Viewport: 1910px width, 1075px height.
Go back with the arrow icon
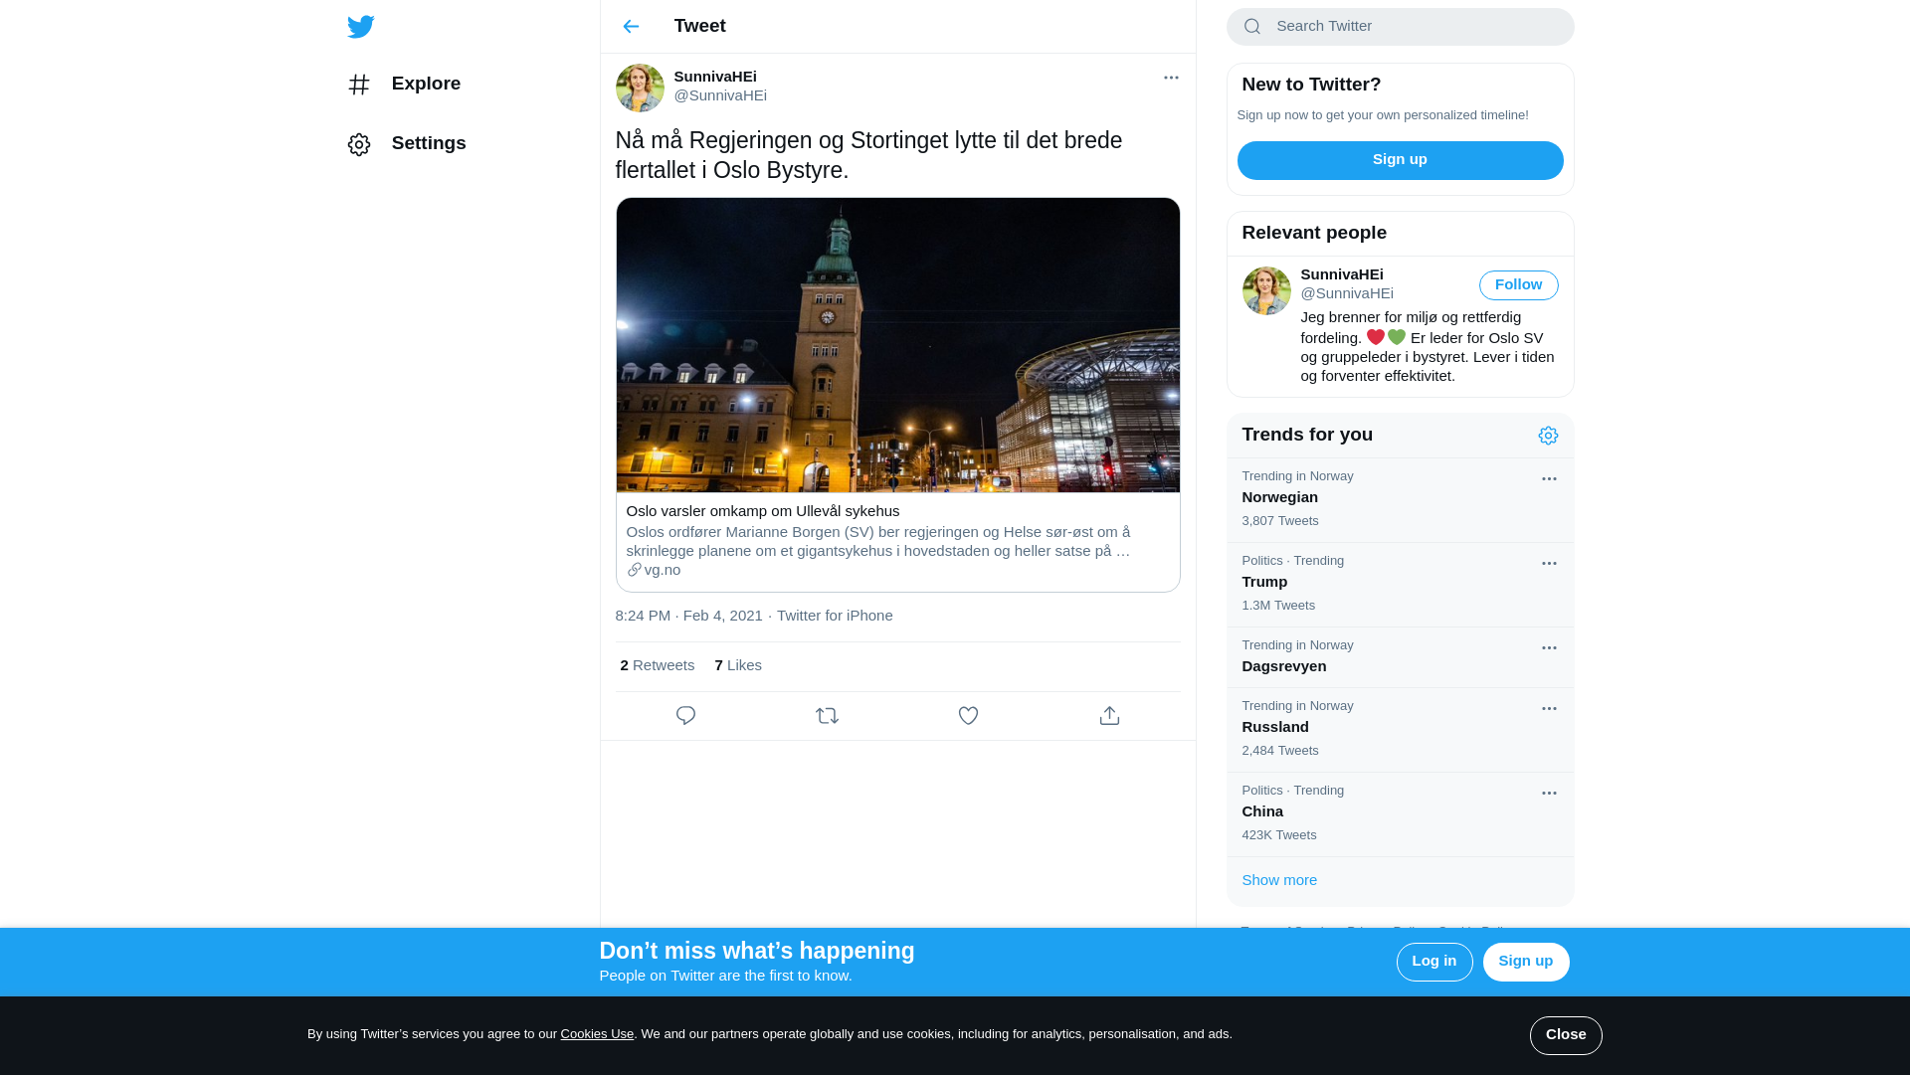coord(631,27)
